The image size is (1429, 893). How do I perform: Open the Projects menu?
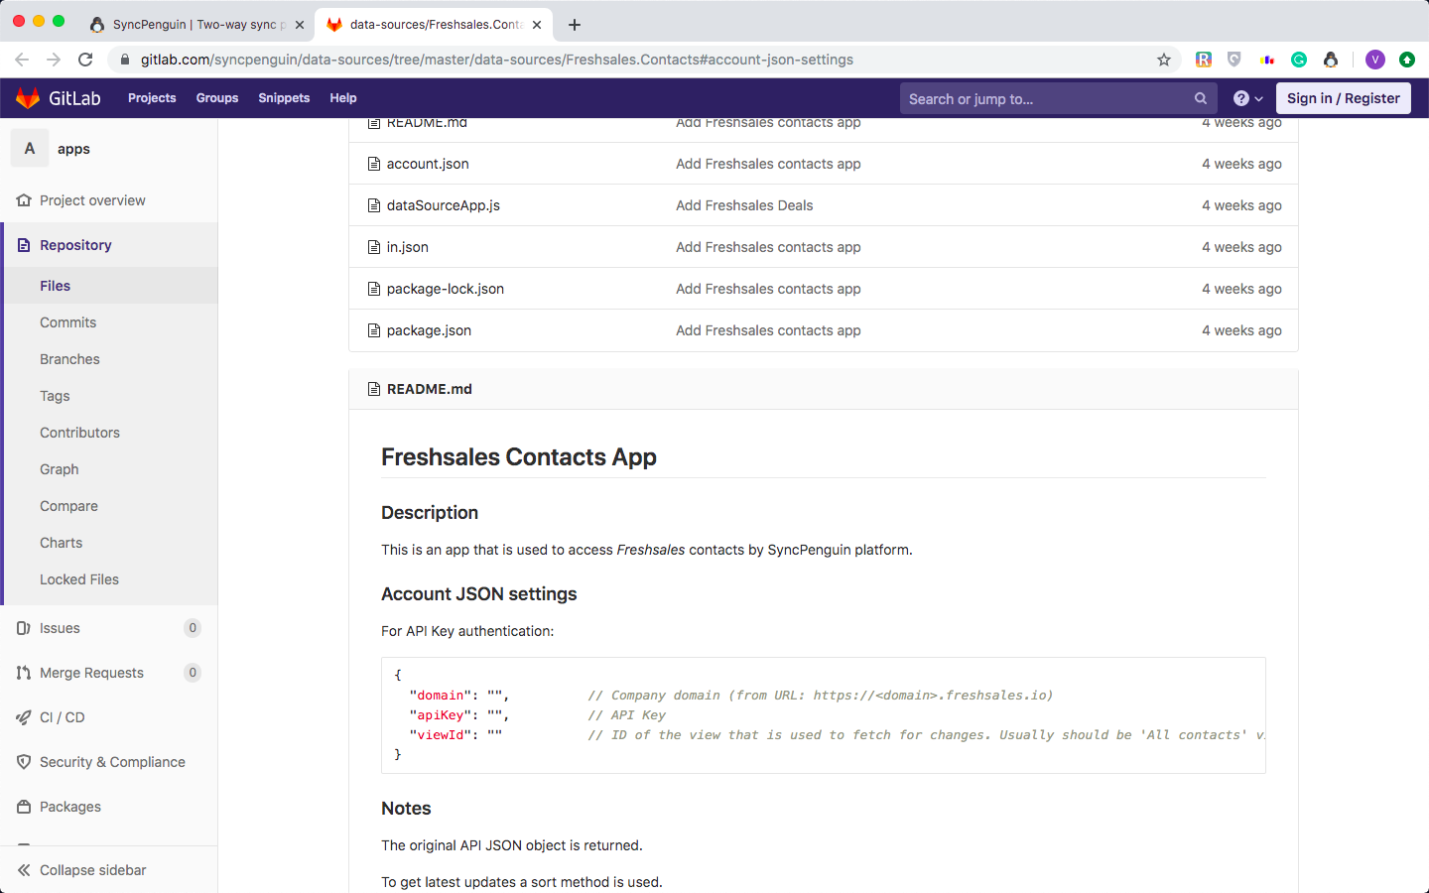coord(152,98)
